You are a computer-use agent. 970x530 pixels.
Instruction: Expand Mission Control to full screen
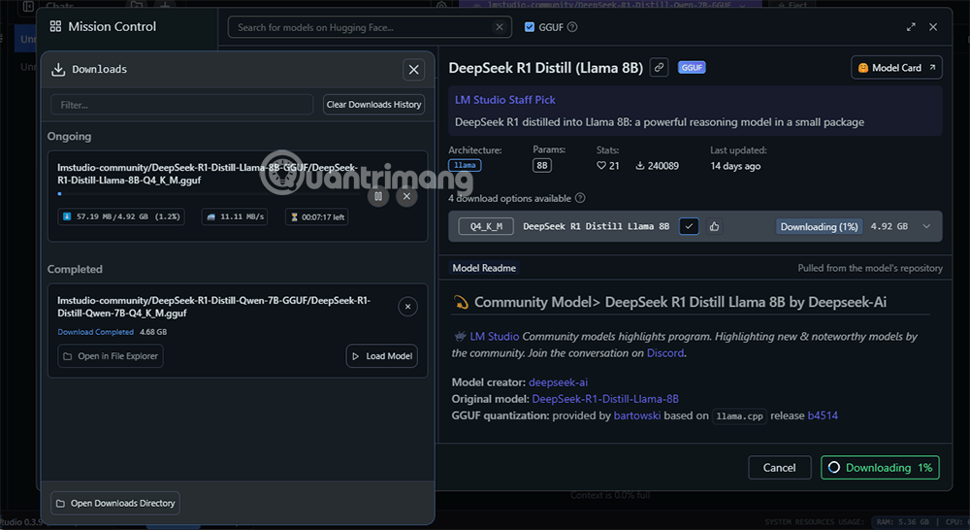(911, 27)
